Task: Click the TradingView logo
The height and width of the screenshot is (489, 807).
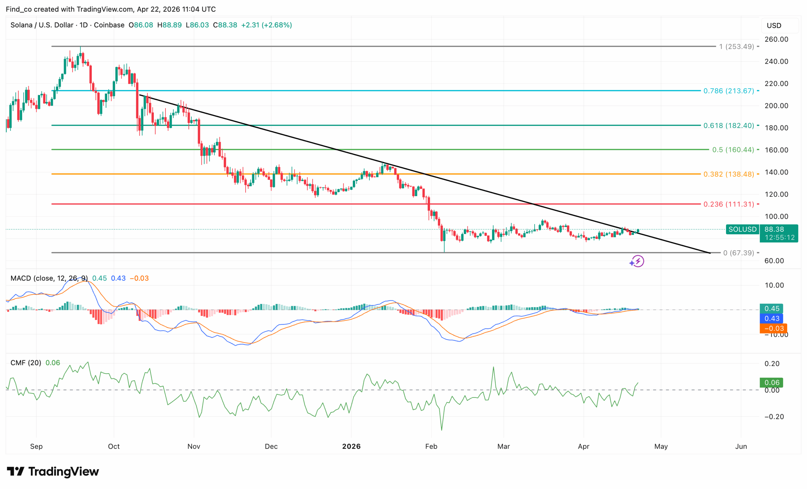Action: (53, 471)
